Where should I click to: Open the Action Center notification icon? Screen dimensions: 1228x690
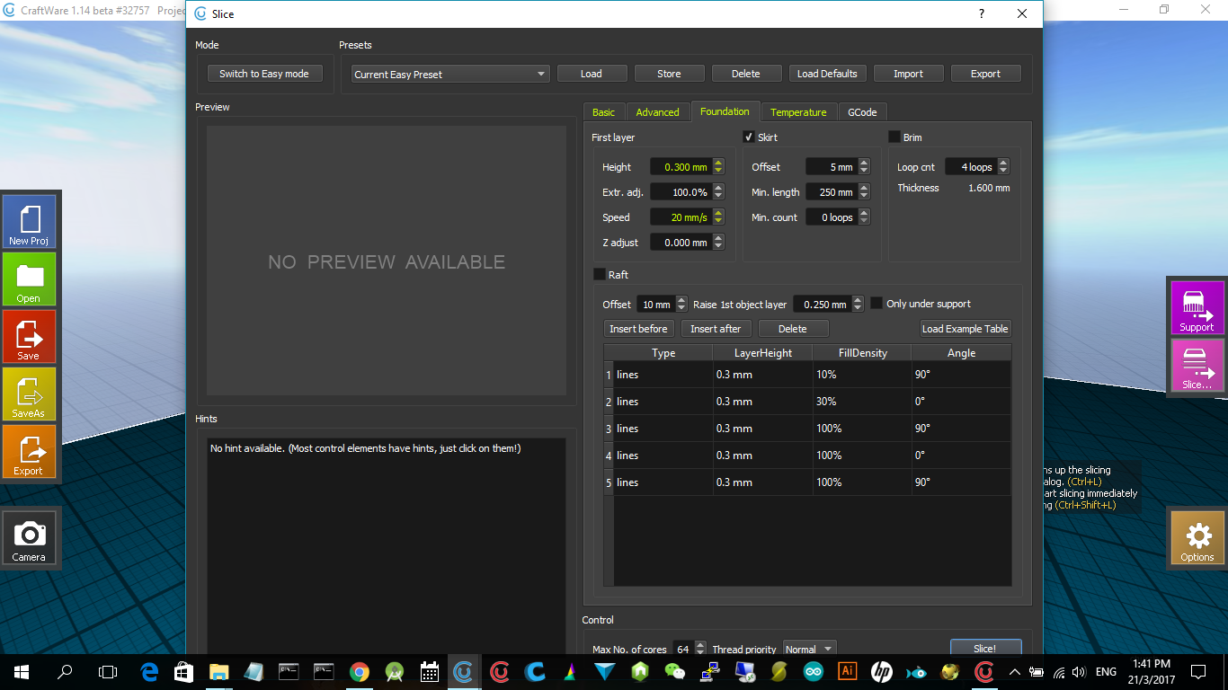click(1198, 671)
